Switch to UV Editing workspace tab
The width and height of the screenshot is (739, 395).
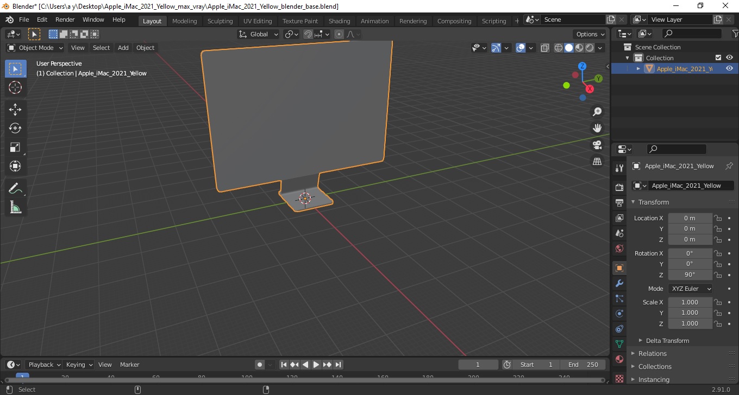(258, 21)
